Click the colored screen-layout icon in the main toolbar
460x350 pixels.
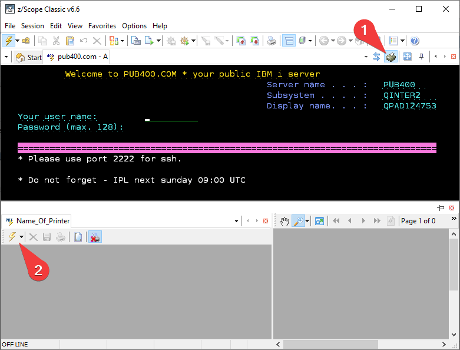coord(114,41)
